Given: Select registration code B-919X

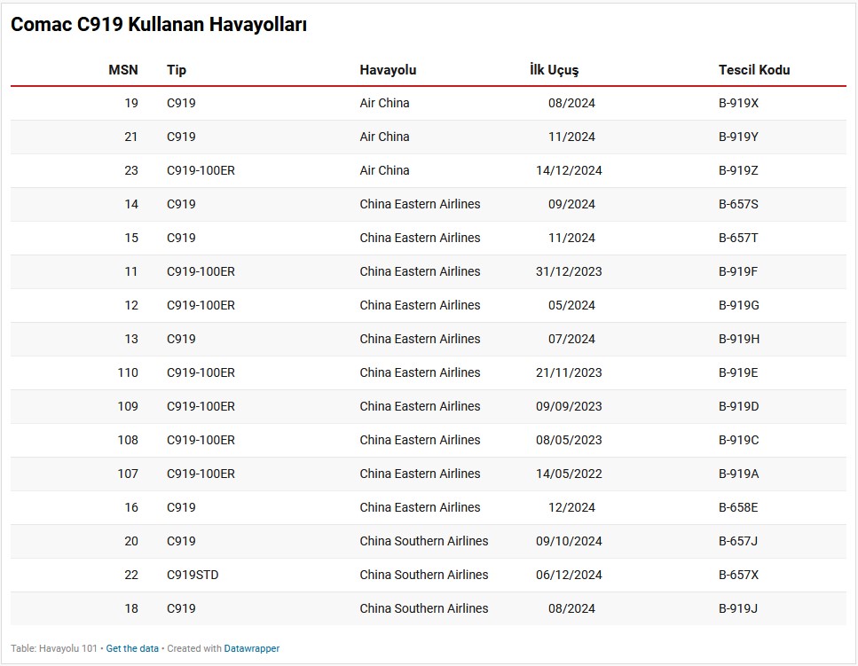Looking at the screenshot, I should [x=738, y=104].
